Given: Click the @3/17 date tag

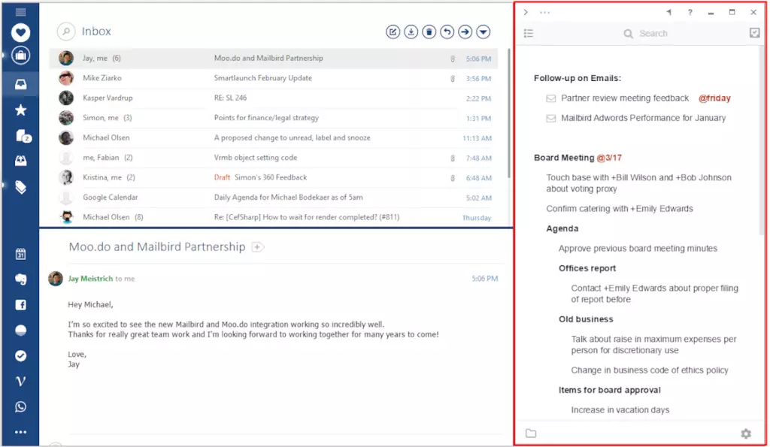Looking at the screenshot, I should (609, 158).
